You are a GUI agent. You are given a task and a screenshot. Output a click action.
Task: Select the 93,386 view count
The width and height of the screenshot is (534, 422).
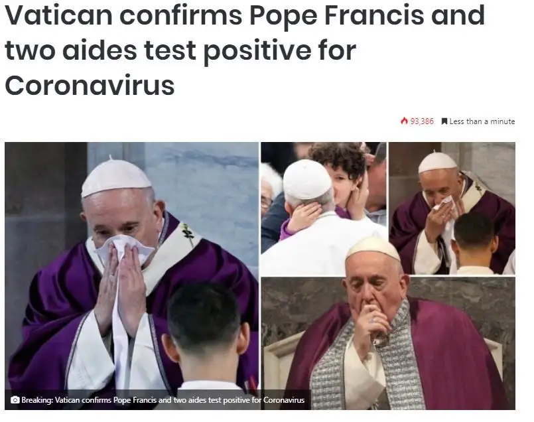422,121
